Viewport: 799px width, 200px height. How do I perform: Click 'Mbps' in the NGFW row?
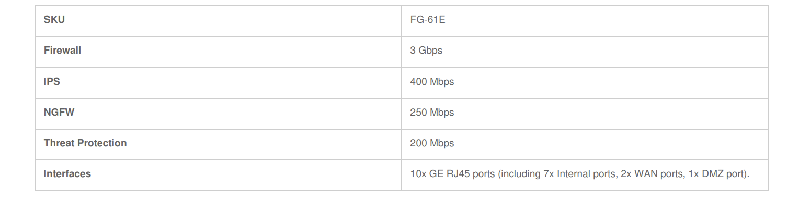(442, 113)
